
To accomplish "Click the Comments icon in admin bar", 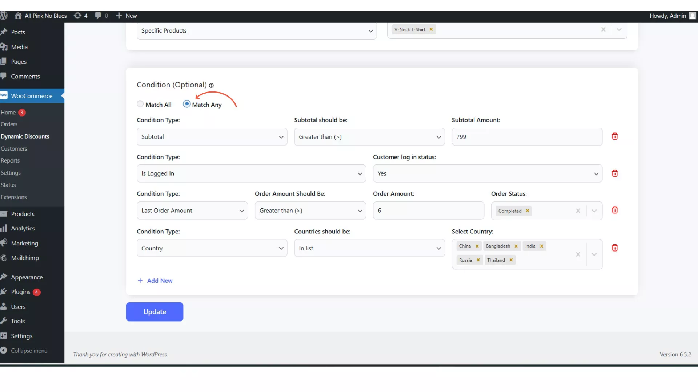I will pyautogui.click(x=98, y=15).
